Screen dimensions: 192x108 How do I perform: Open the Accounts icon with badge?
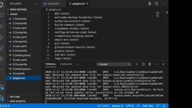point(1,87)
